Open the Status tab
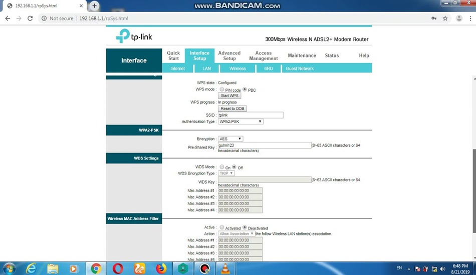 click(332, 55)
